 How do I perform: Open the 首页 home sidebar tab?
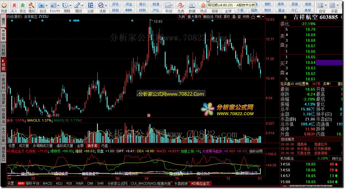[3, 22]
